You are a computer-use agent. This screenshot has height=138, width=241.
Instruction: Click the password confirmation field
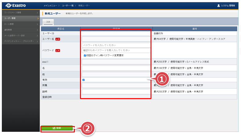pyautogui.click(x=117, y=50)
